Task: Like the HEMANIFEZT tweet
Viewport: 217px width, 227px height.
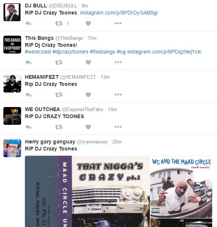Action: [88, 95]
